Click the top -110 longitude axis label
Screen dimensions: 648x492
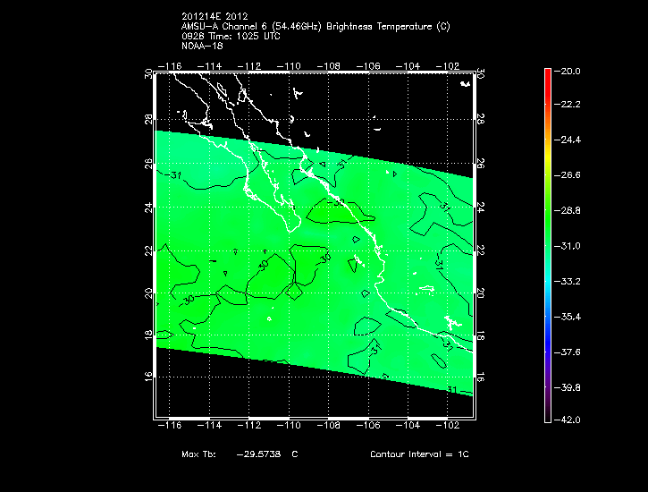tap(289, 66)
